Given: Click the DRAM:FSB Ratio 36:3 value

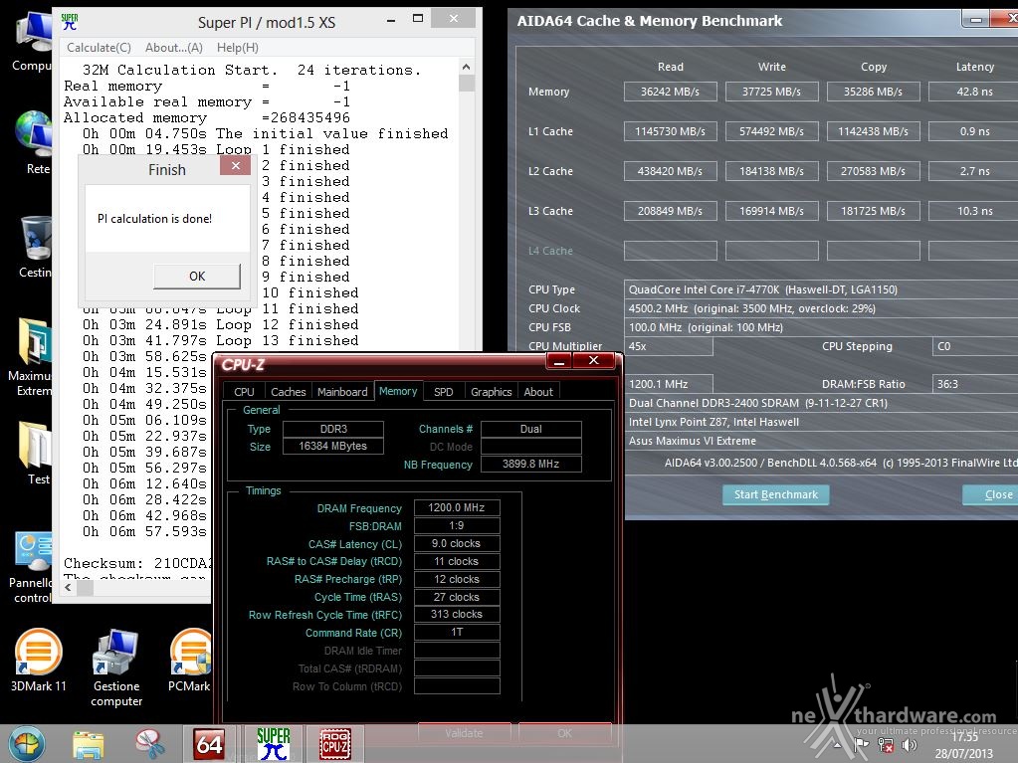Looking at the screenshot, I should click(x=974, y=383).
